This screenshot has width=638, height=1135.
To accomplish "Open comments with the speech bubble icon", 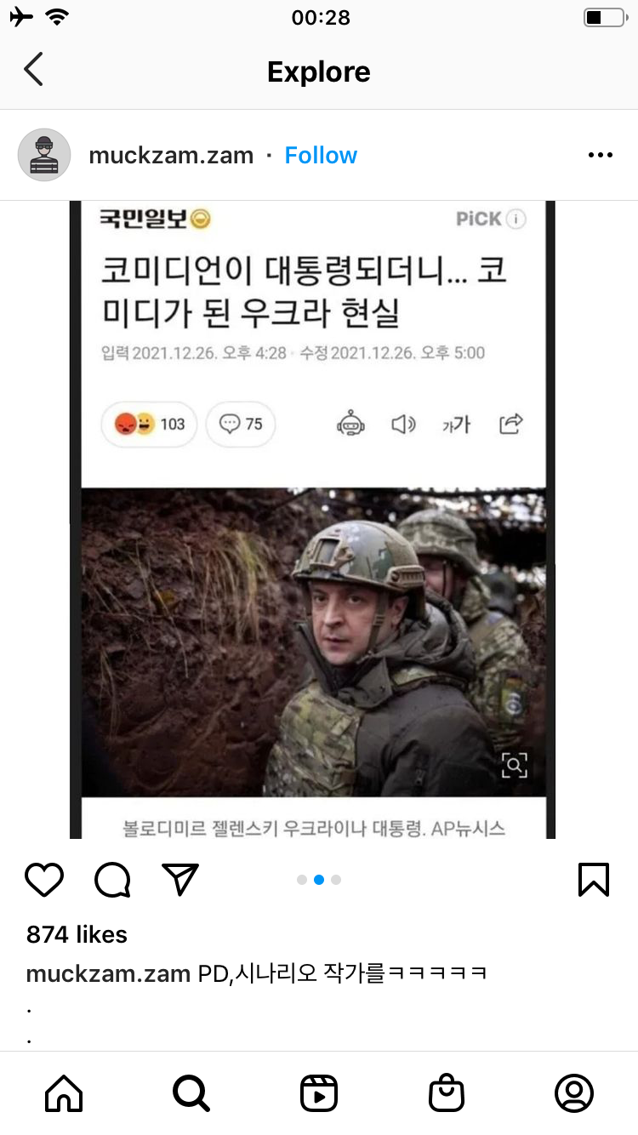I will point(112,880).
